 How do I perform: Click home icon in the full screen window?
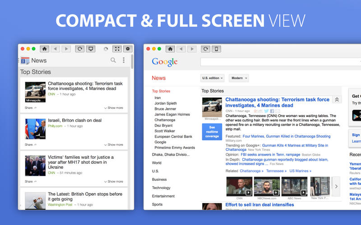170,49
